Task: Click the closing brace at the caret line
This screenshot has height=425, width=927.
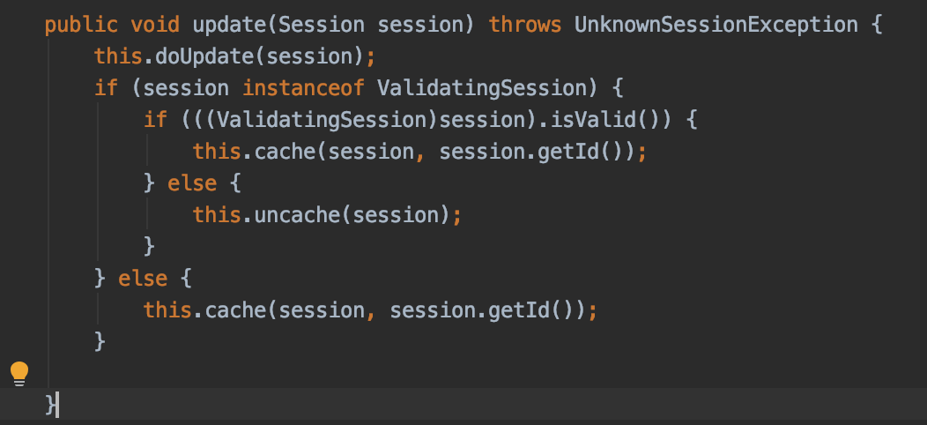Action: pyautogui.click(x=50, y=405)
